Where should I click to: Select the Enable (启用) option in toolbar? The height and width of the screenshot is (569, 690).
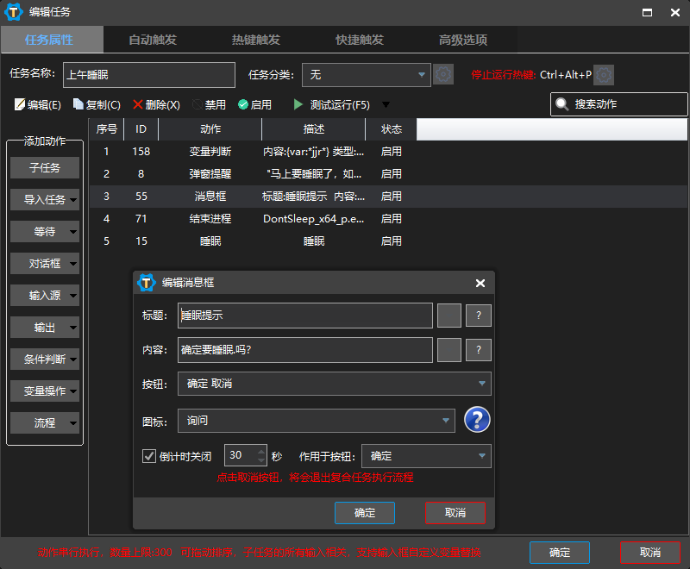(x=243, y=104)
